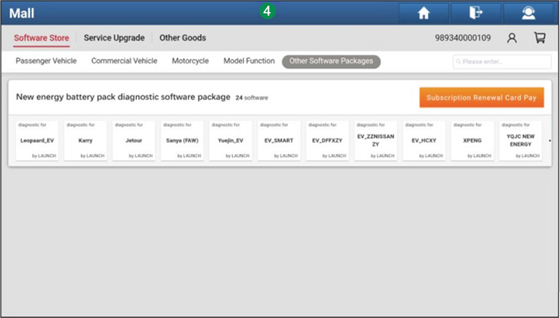Click the New energy battery pack package title
The width and height of the screenshot is (560, 318).
(x=123, y=97)
